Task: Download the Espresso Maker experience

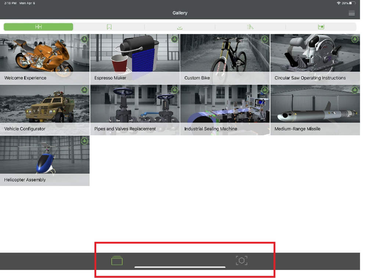Action: coord(174,39)
